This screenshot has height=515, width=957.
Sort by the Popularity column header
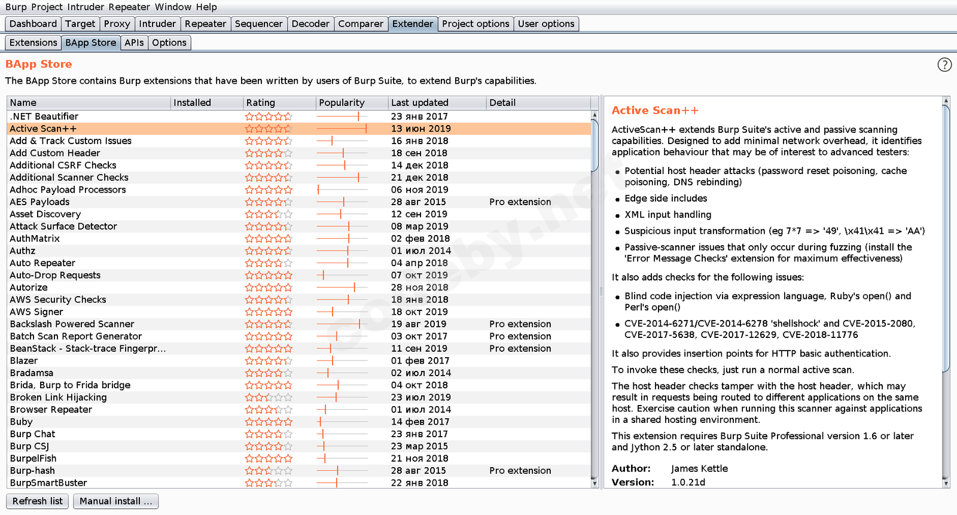tap(352, 103)
